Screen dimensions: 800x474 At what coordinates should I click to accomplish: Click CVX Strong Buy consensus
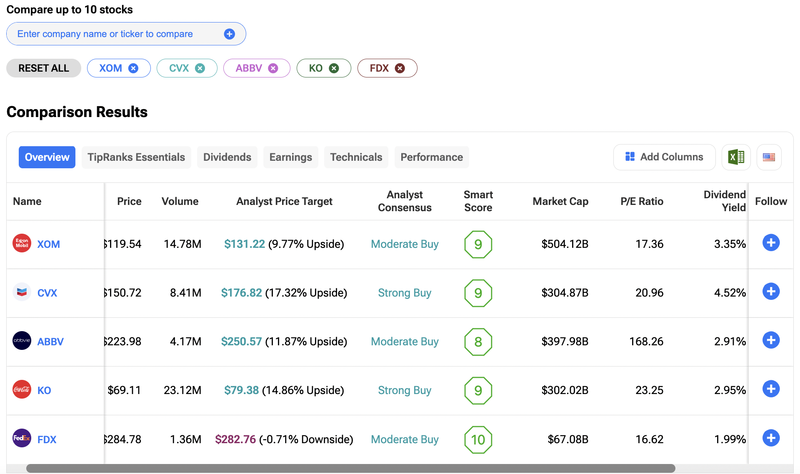point(405,293)
